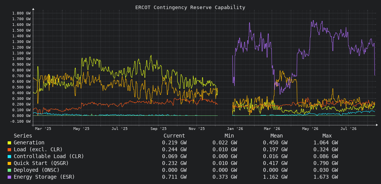
Task: Click the 1.000 GW y-axis label
Action: coord(21,59)
